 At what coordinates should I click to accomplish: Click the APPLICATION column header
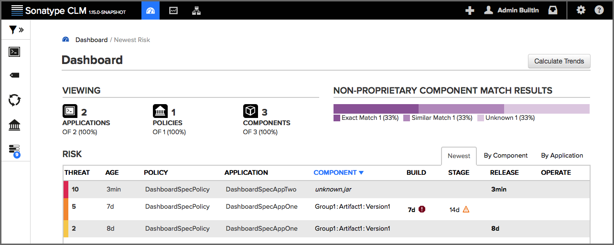[x=246, y=172]
